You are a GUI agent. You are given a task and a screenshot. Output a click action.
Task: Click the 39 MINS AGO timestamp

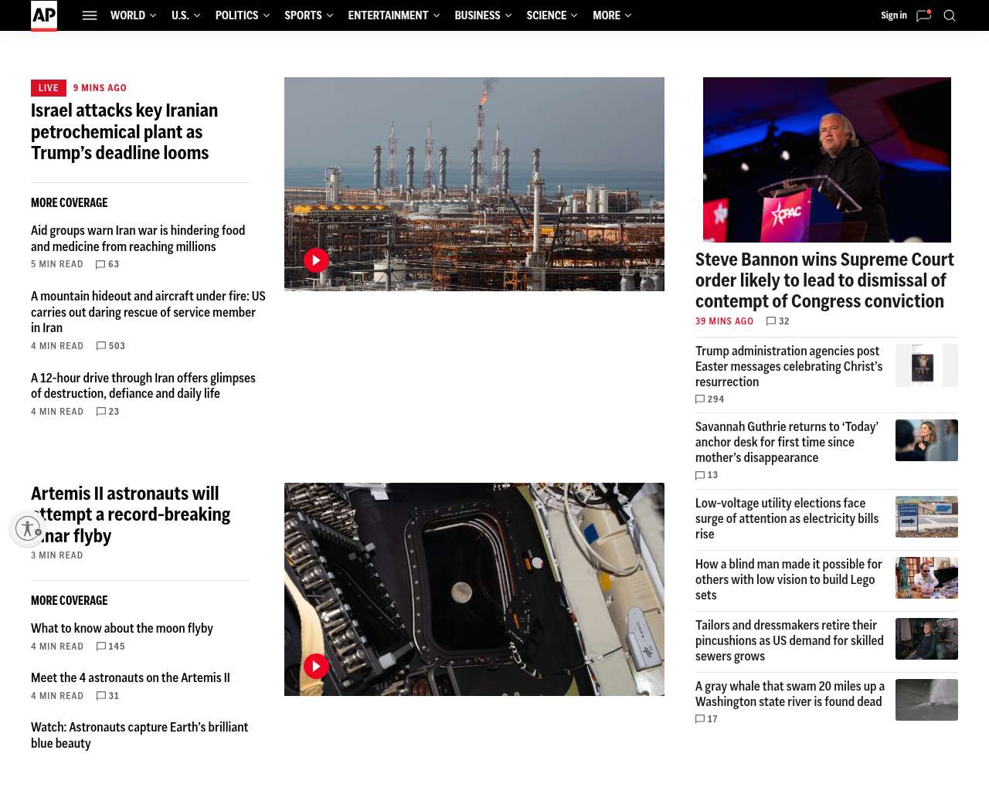point(724,321)
